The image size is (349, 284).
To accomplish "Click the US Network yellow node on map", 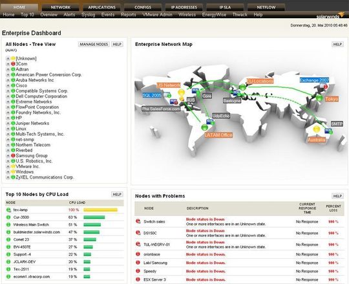I will pyautogui.click(x=182, y=92).
